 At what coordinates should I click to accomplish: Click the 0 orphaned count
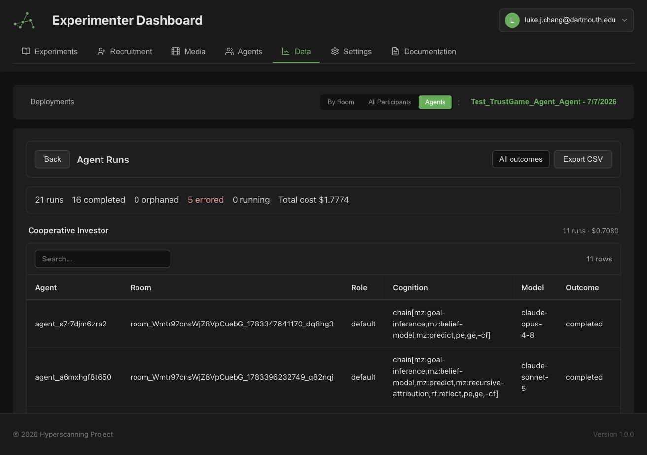(x=156, y=200)
